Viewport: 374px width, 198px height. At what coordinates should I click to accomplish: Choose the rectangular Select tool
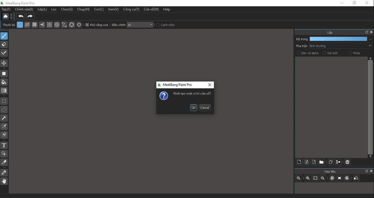click(4, 101)
